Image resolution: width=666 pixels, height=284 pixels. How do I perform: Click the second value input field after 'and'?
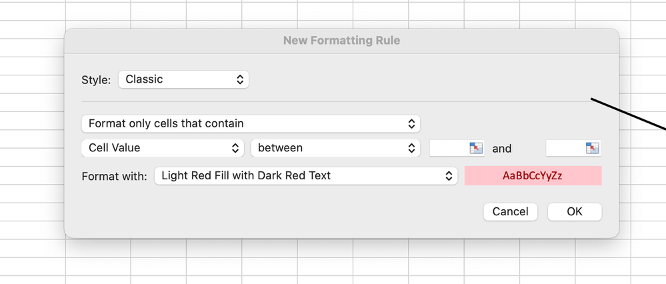click(x=565, y=148)
